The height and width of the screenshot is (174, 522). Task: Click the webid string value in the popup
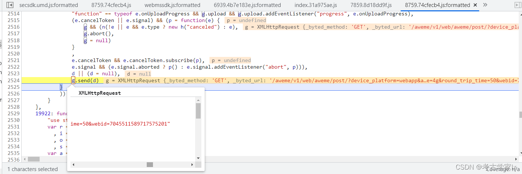[120, 124]
